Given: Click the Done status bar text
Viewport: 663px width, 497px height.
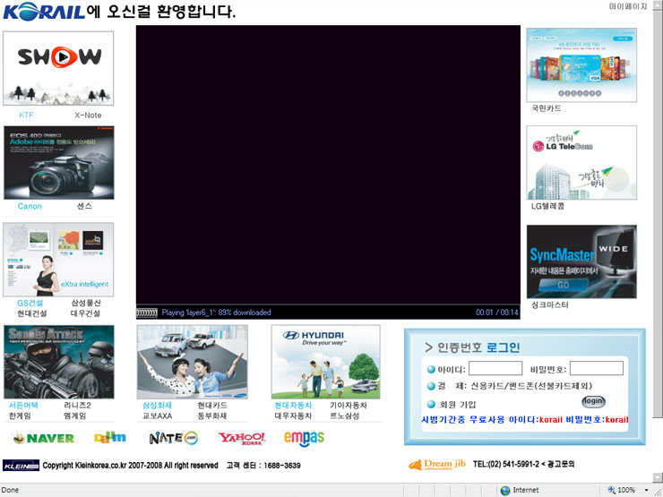Looking at the screenshot, I should pos(10,490).
